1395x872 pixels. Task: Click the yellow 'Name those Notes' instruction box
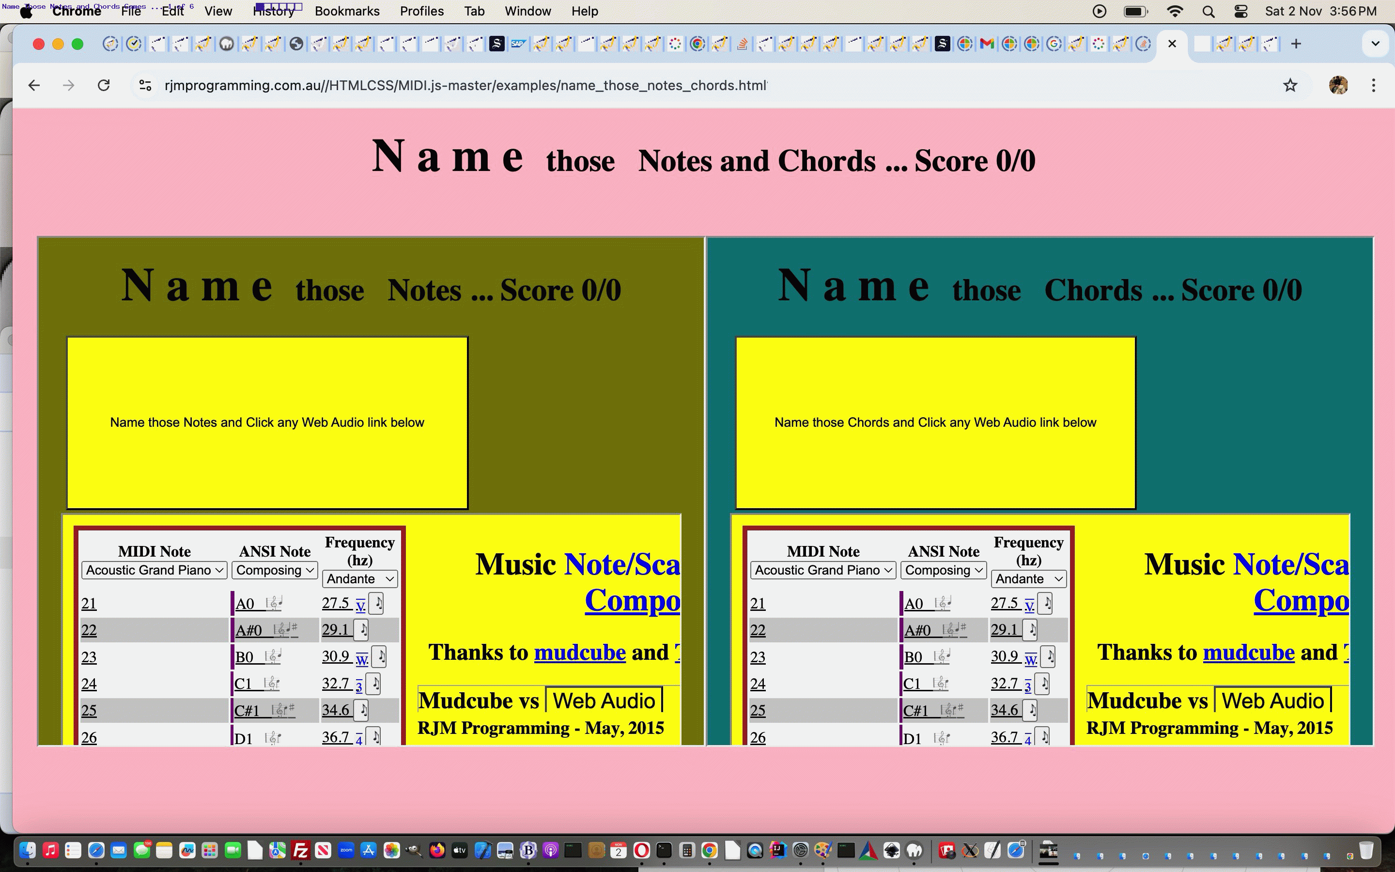click(x=267, y=423)
